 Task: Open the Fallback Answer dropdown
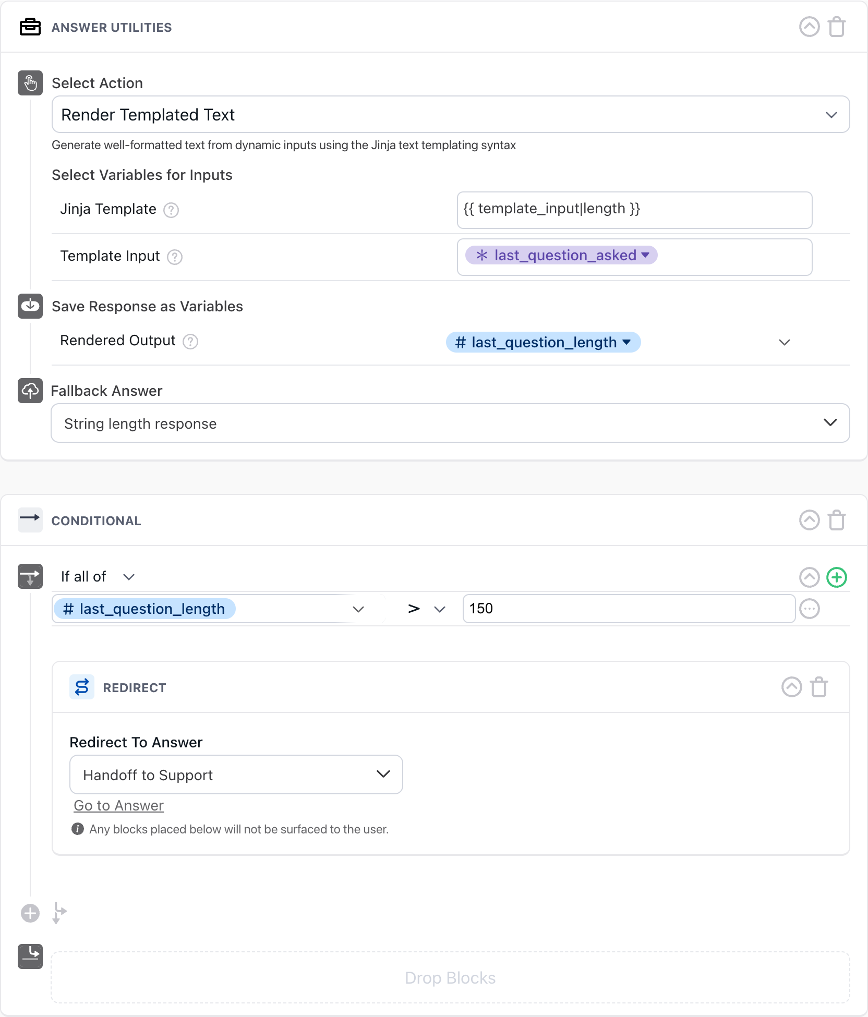[450, 423]
